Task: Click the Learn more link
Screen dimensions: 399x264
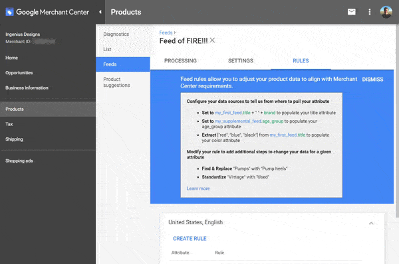Action: pyautogui.click(x=198, y=188)
